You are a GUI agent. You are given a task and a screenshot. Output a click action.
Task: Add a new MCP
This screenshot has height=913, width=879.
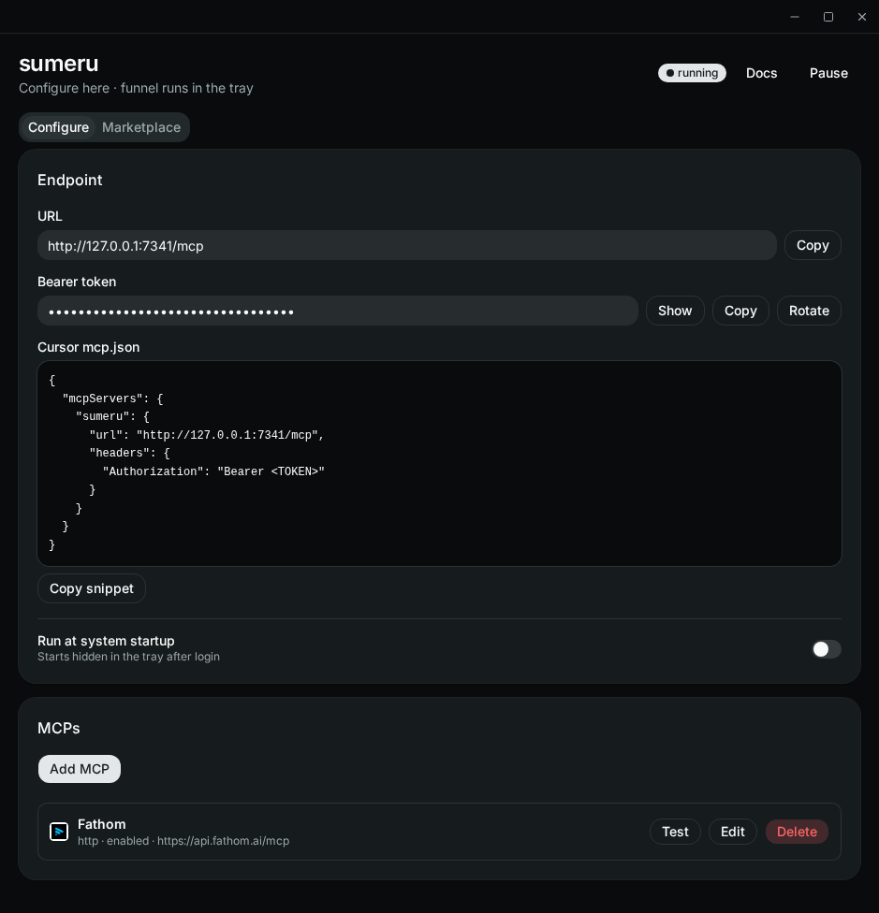tap(80, 769)
